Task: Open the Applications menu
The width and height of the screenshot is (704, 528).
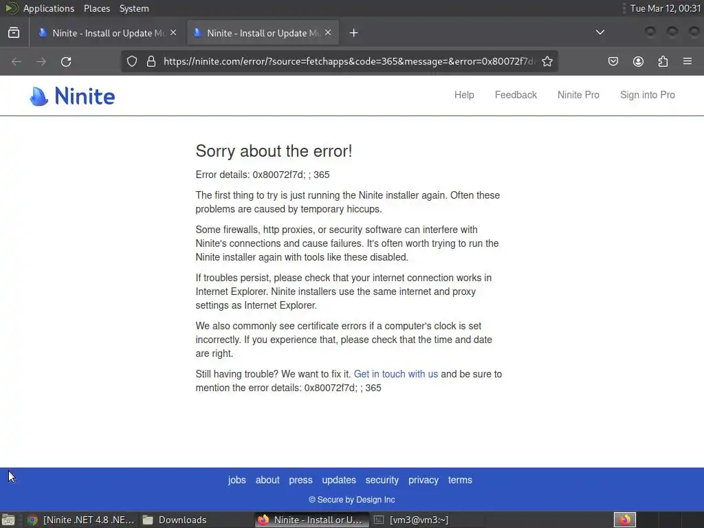Action: pos(49,8)
